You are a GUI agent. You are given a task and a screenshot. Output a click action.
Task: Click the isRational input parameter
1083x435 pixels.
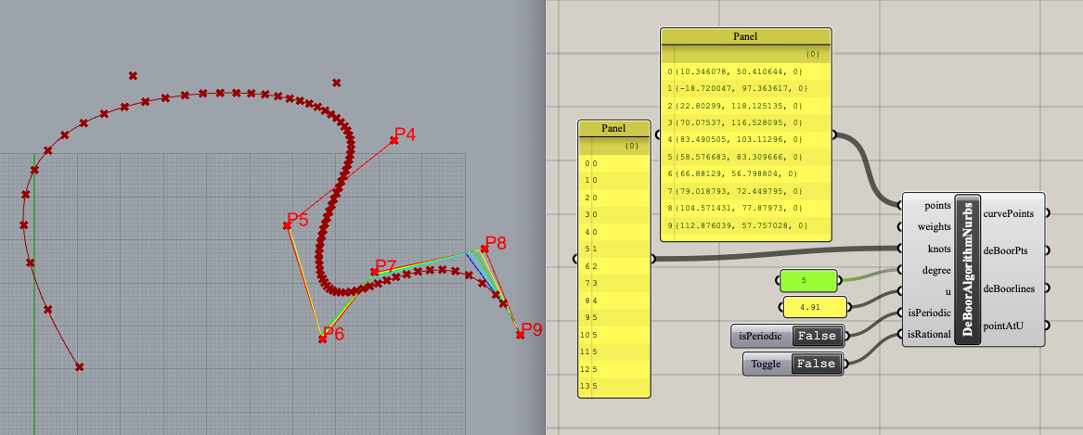tap(930, 334)
